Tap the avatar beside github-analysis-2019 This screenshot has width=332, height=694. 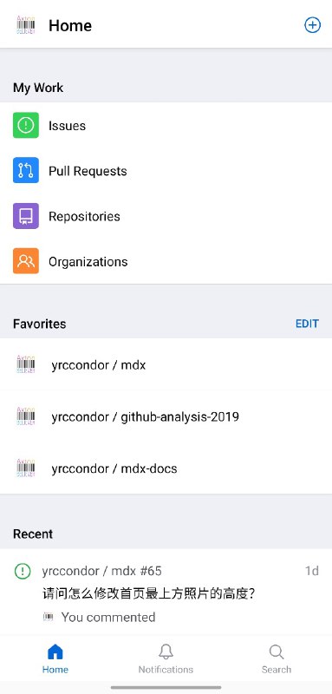coord(26,416)
